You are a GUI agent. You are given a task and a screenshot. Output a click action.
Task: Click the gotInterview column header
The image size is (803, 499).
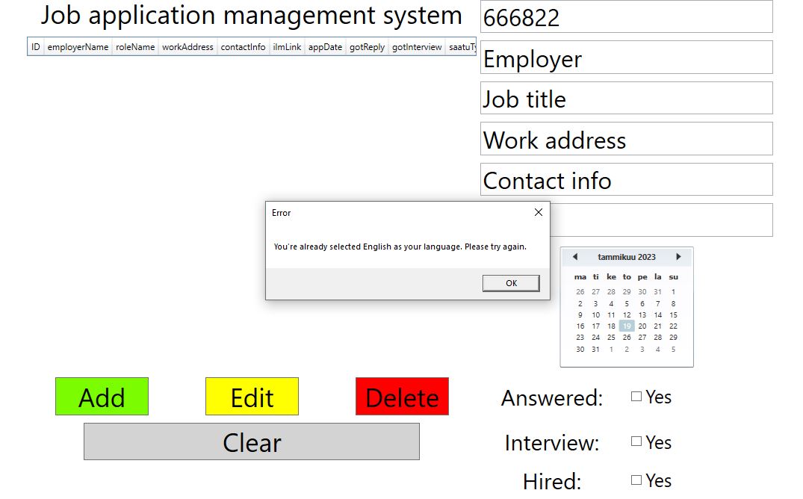(416, 46)
